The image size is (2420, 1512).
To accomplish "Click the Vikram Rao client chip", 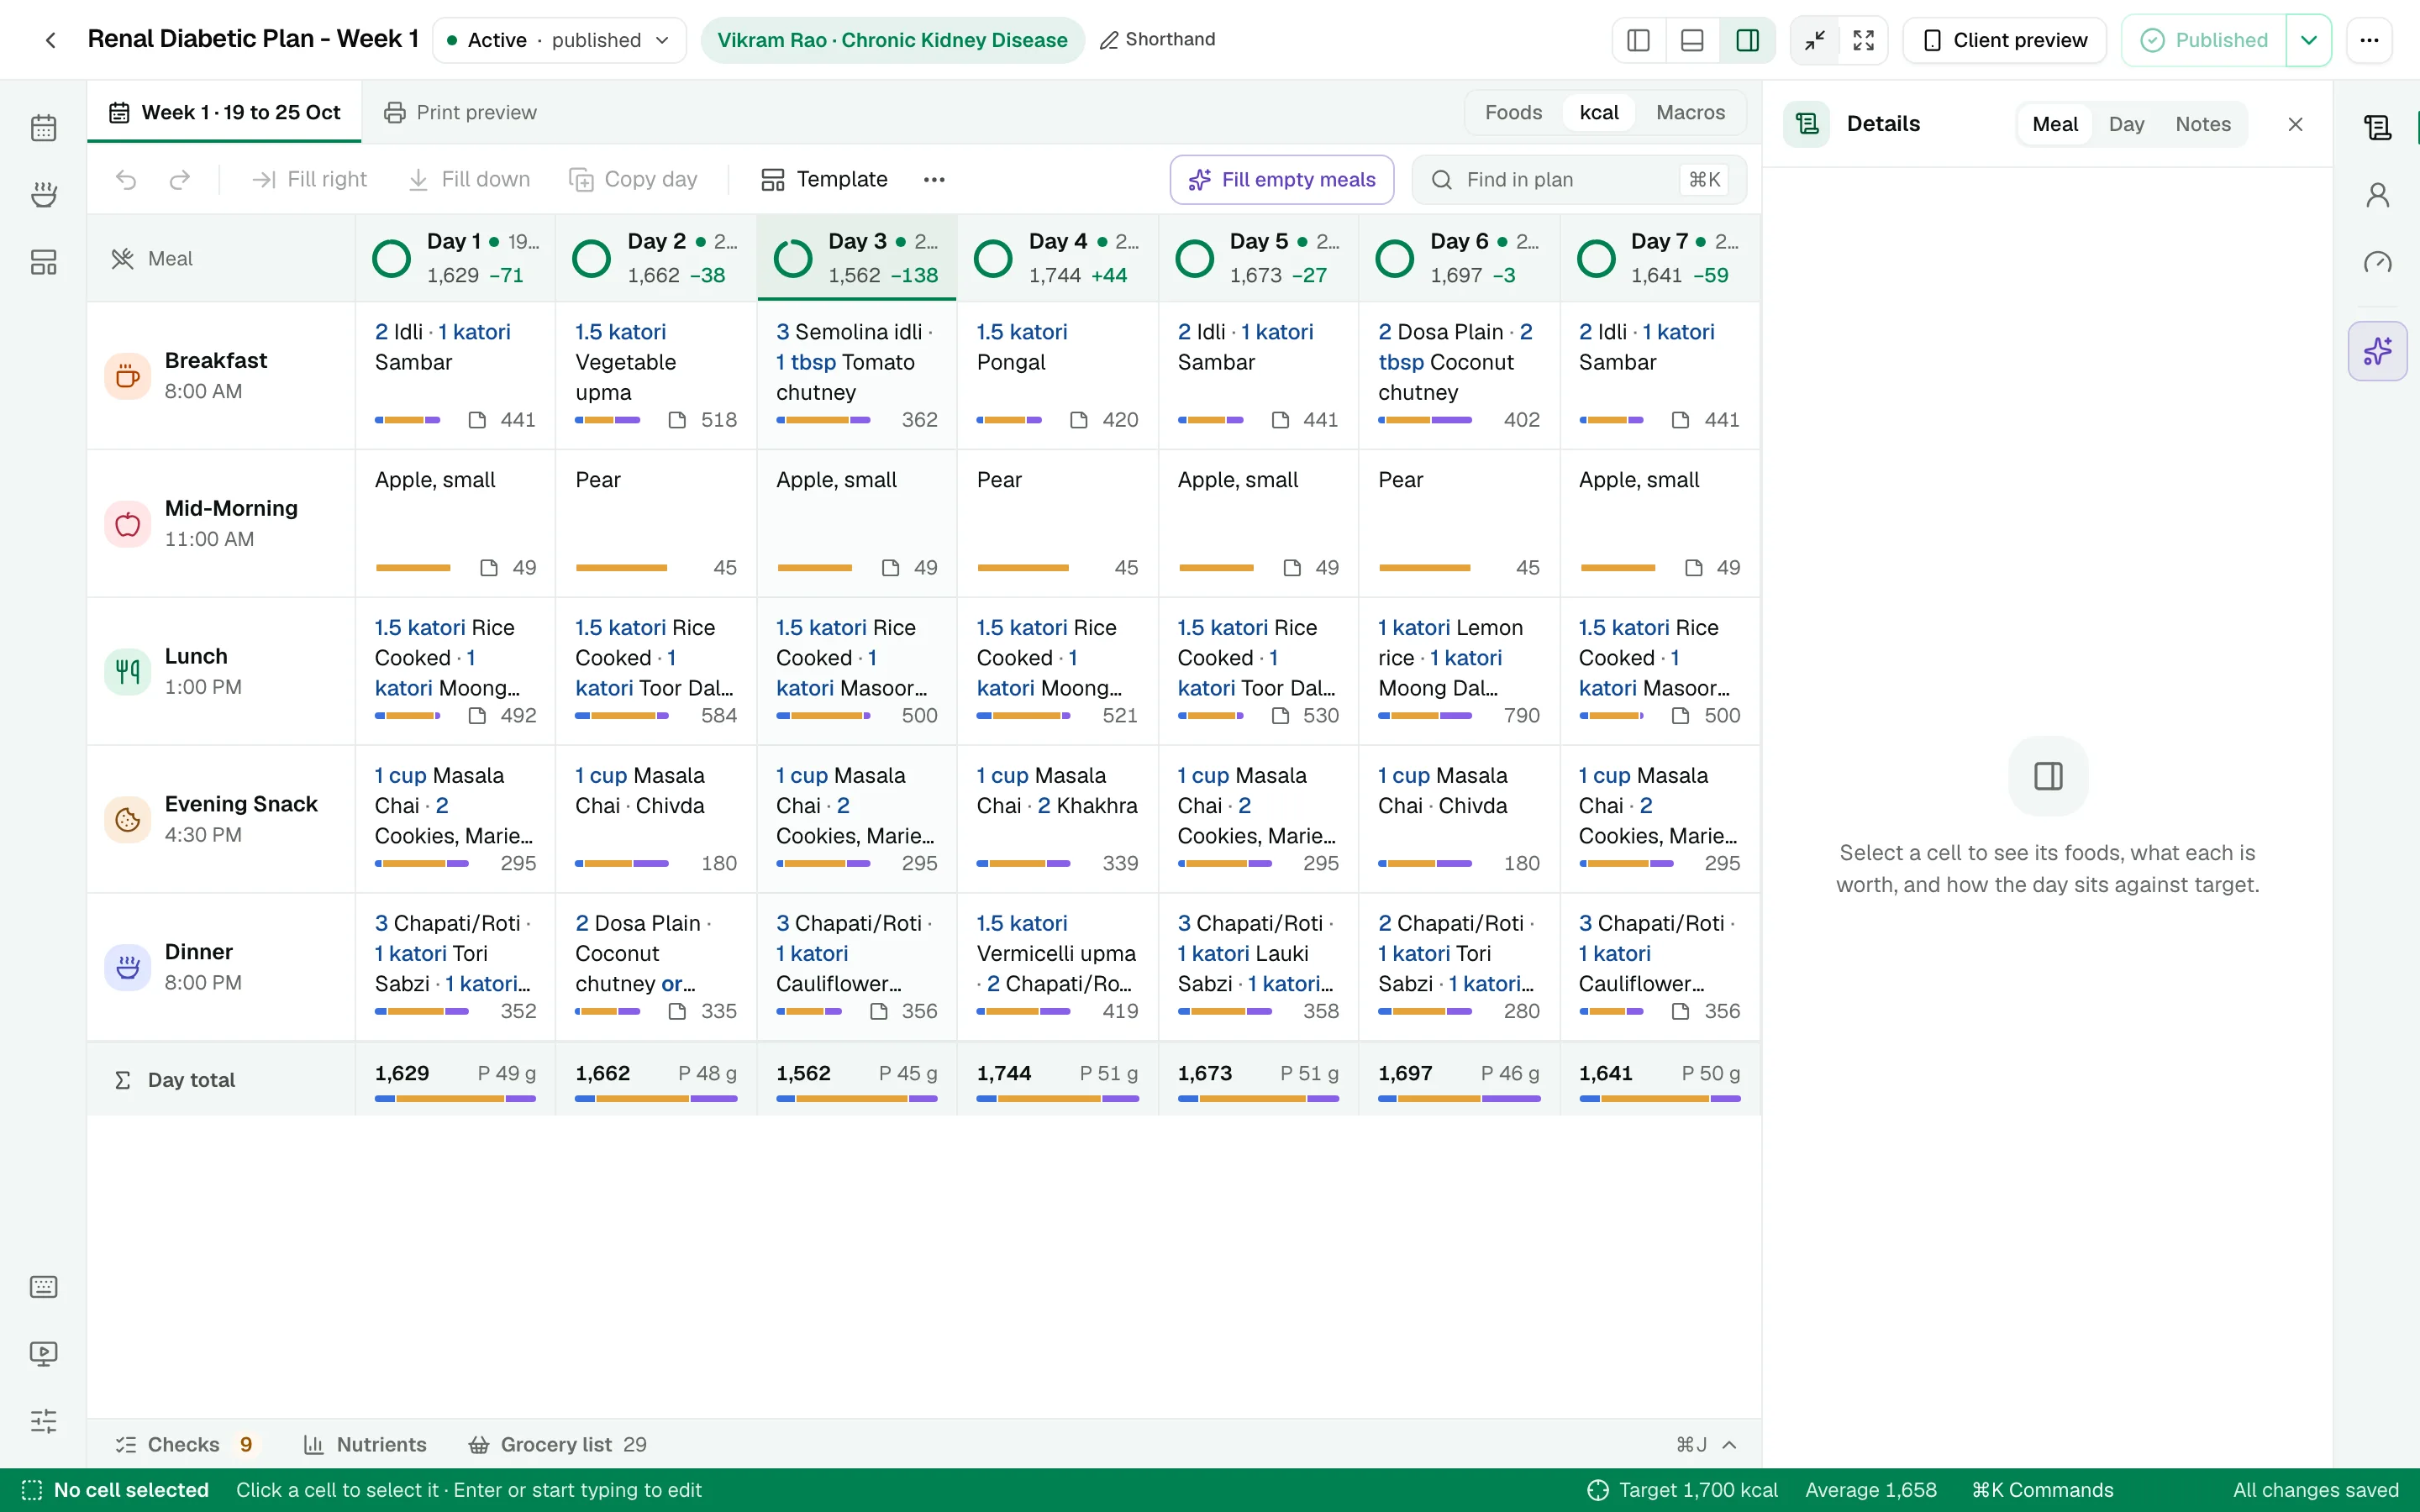I will tap(892, 40).
